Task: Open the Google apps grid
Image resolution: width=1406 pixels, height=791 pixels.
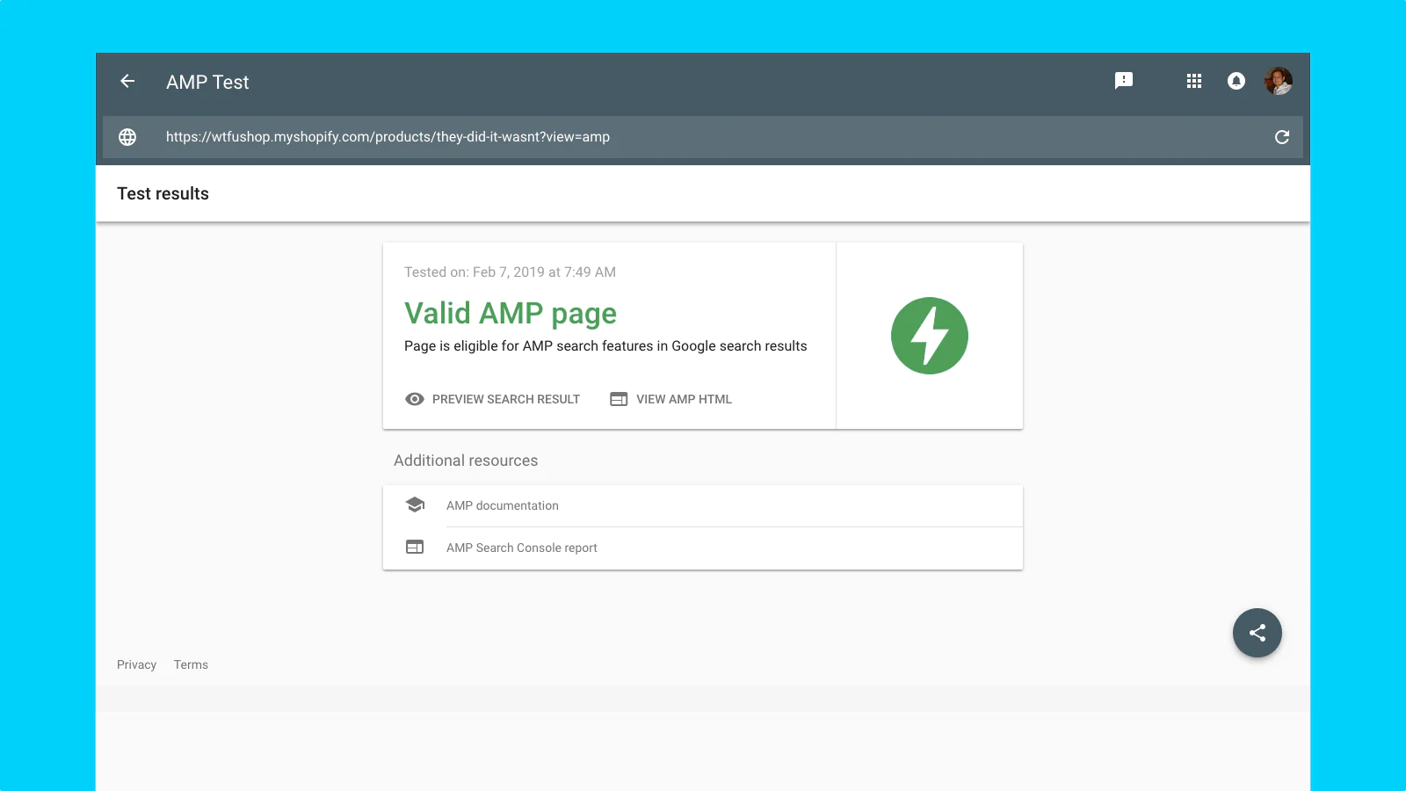Action: coord(1193,81)
